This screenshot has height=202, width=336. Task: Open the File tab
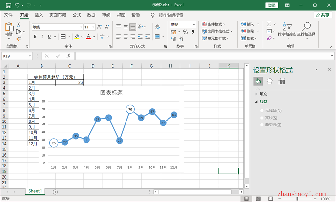pos(8,15)
